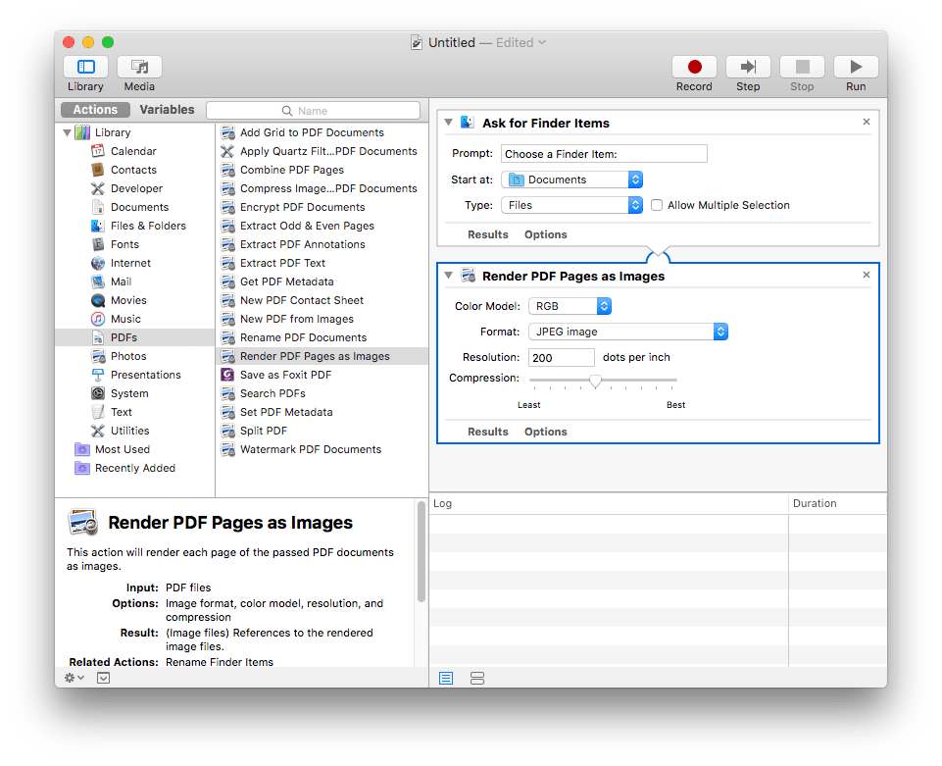Open the Format JPEG image dropdown

628,332
